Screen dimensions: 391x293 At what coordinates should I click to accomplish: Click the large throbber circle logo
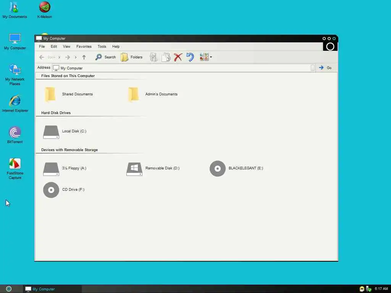(330, 47)
